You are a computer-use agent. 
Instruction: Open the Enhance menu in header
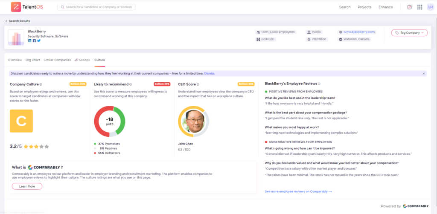click(x=386, y=7)
